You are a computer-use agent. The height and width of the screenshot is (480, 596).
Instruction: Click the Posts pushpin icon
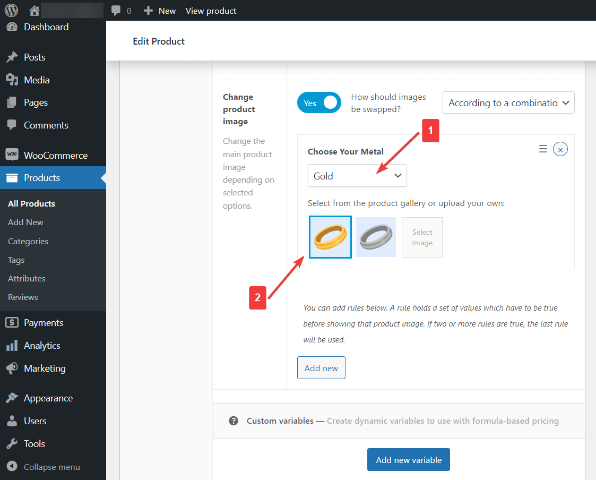tap(12, 57)
